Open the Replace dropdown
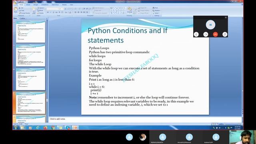 coord(156,10)
